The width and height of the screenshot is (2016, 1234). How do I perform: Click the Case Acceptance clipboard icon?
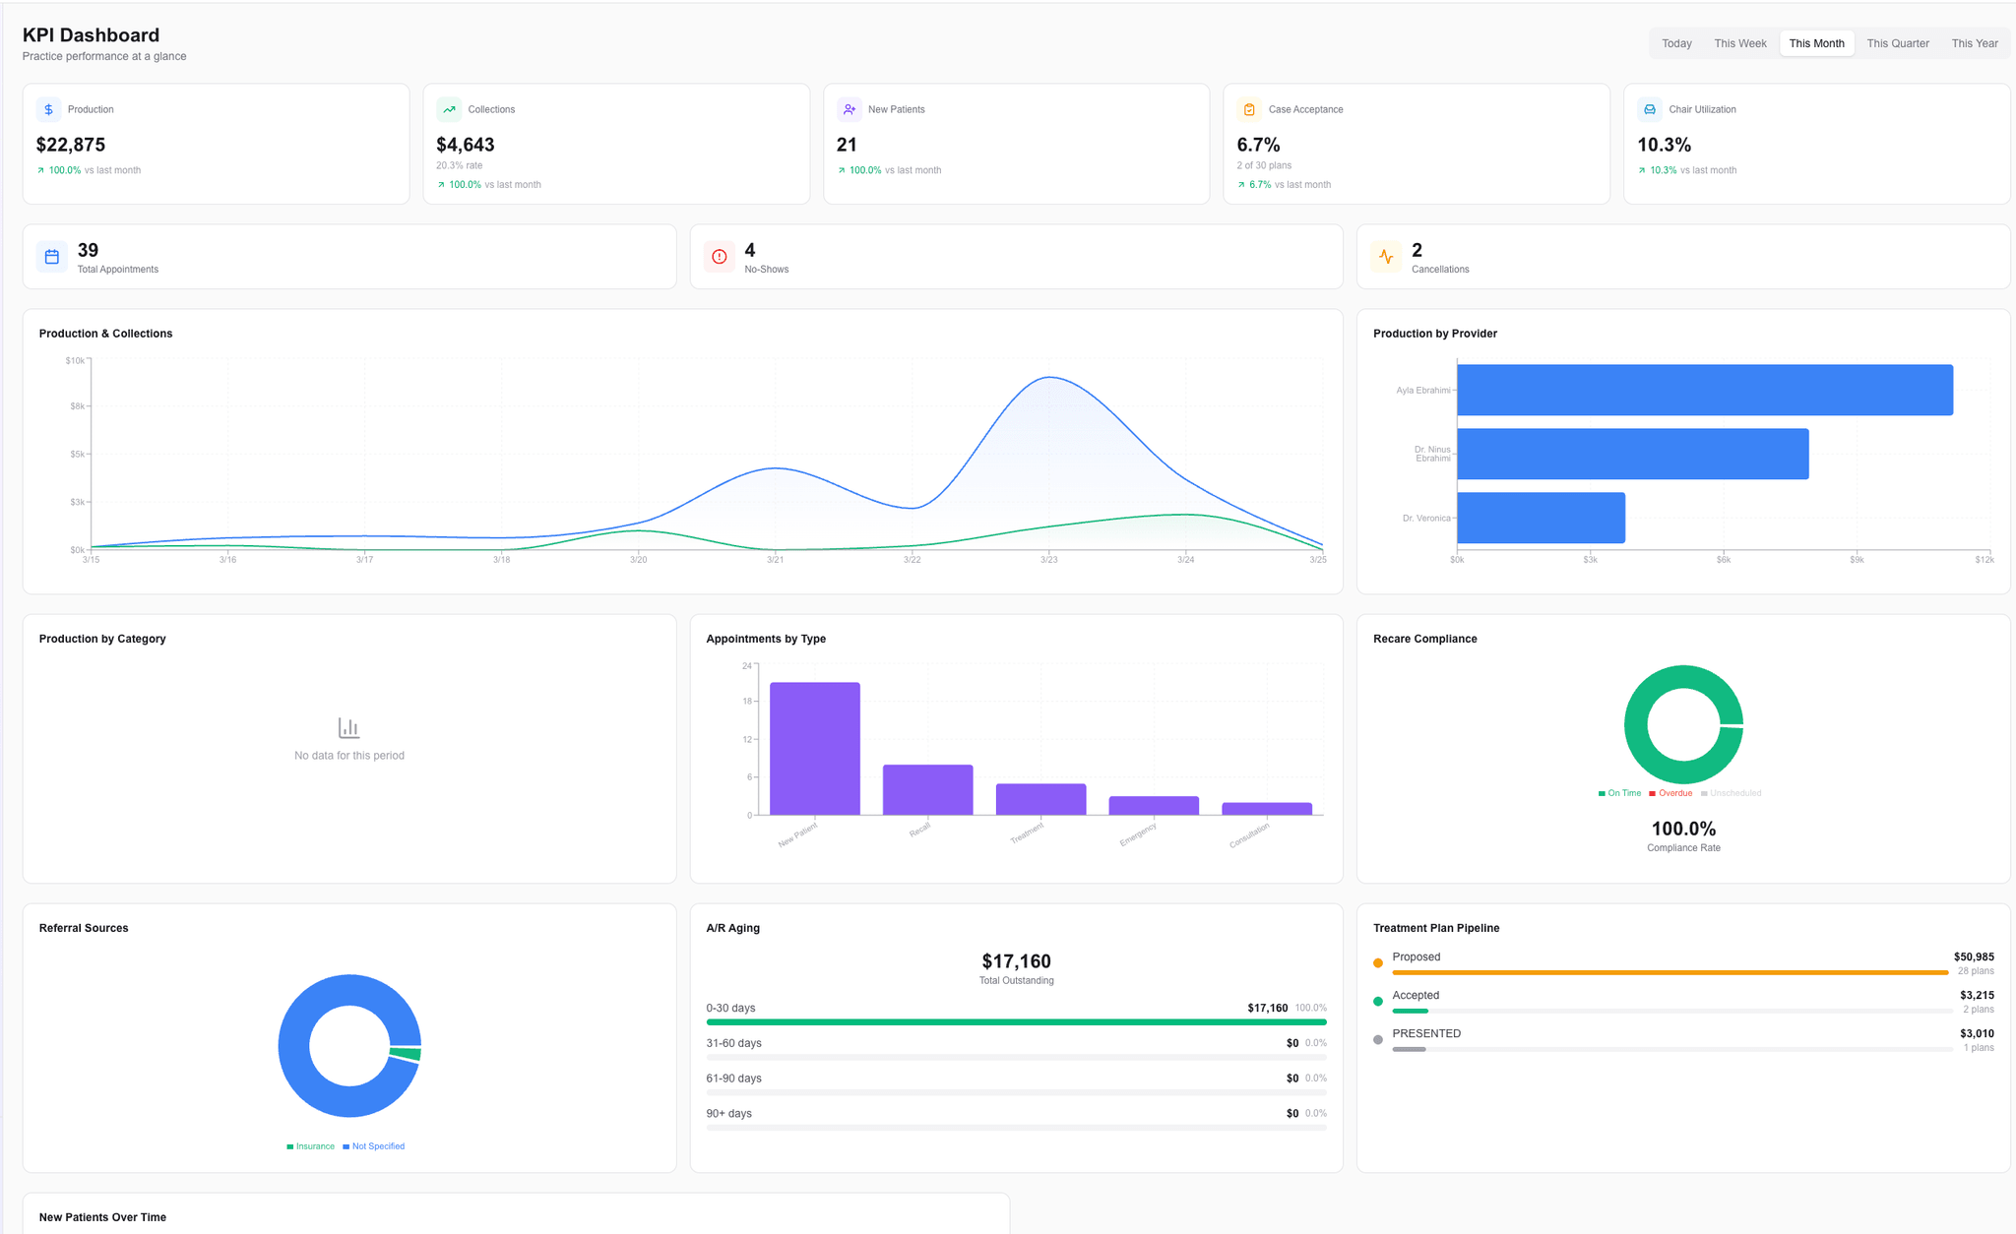[1248, 109]
